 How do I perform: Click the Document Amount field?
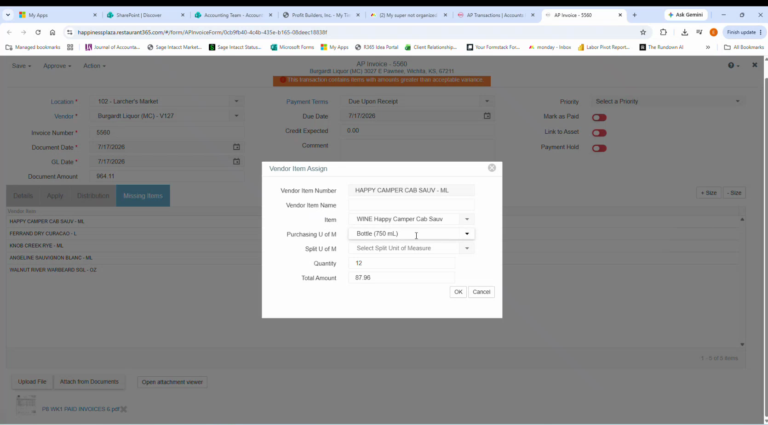click(166, 176)
